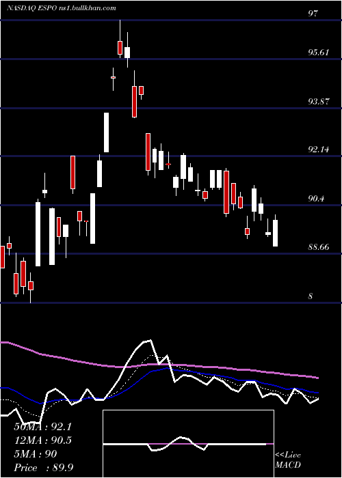The height and width of the screenshot is (478, 342).
Task: Select the 90.4 price axis label
Action: tap(317, 199)
